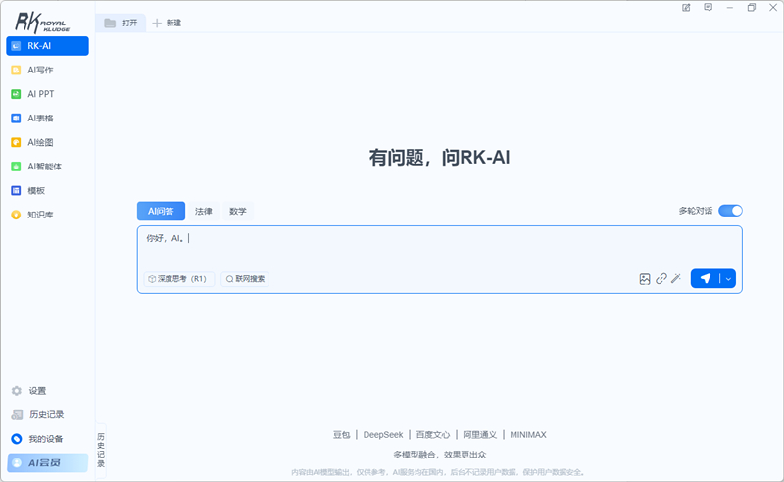This screenshot has width=784, height=482.
Task: Click inside the message text input area
Action: pos(439,248)
